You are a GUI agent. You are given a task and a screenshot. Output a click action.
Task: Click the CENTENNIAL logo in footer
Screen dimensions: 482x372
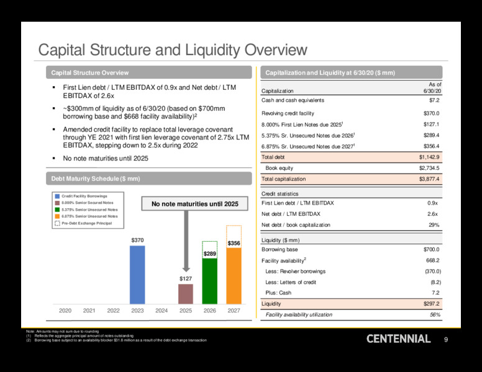point(398,339)
